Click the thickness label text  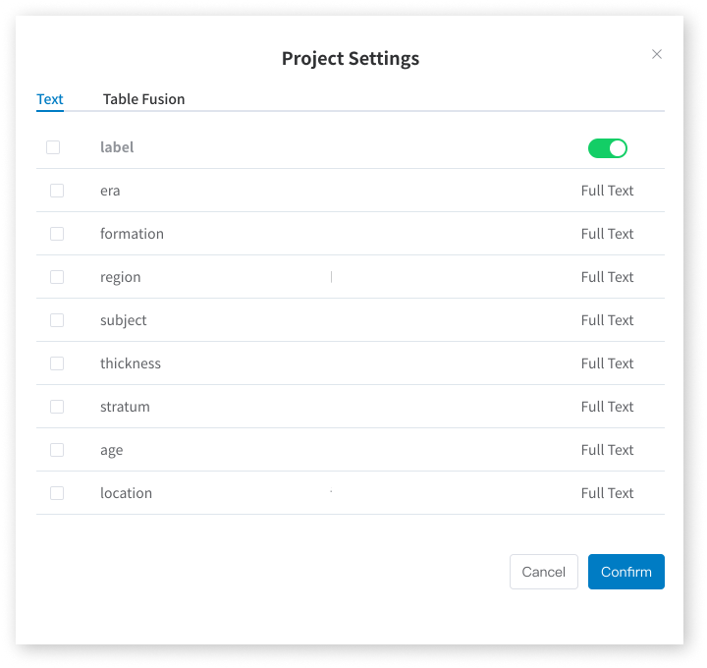point(131,363)
